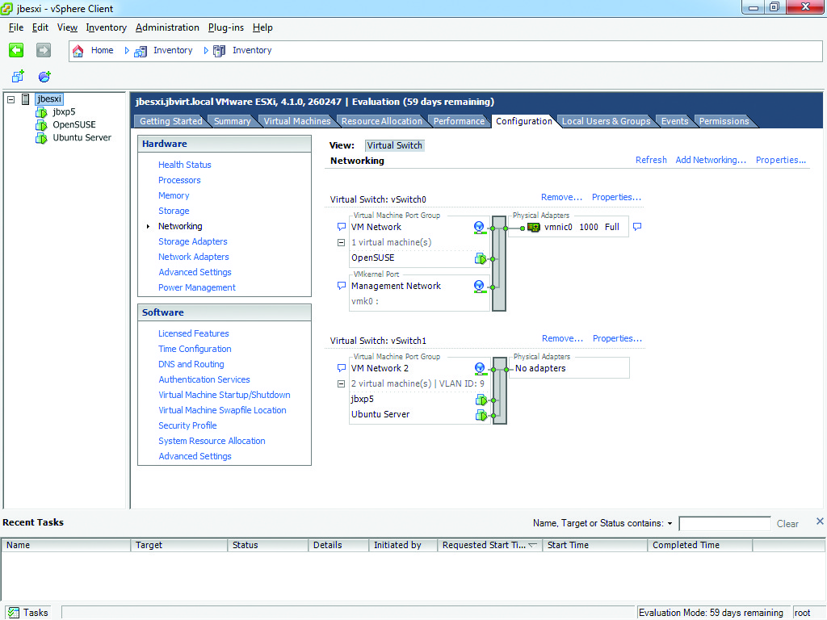Click the speech bubble icon beside VM Network
The image size is (827, 620).
point(341,228)
